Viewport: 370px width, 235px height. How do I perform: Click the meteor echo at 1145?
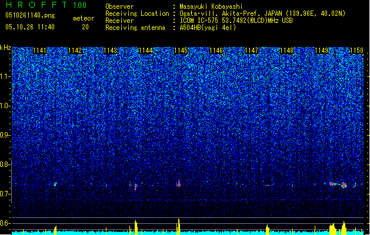[x=179, y=184]
